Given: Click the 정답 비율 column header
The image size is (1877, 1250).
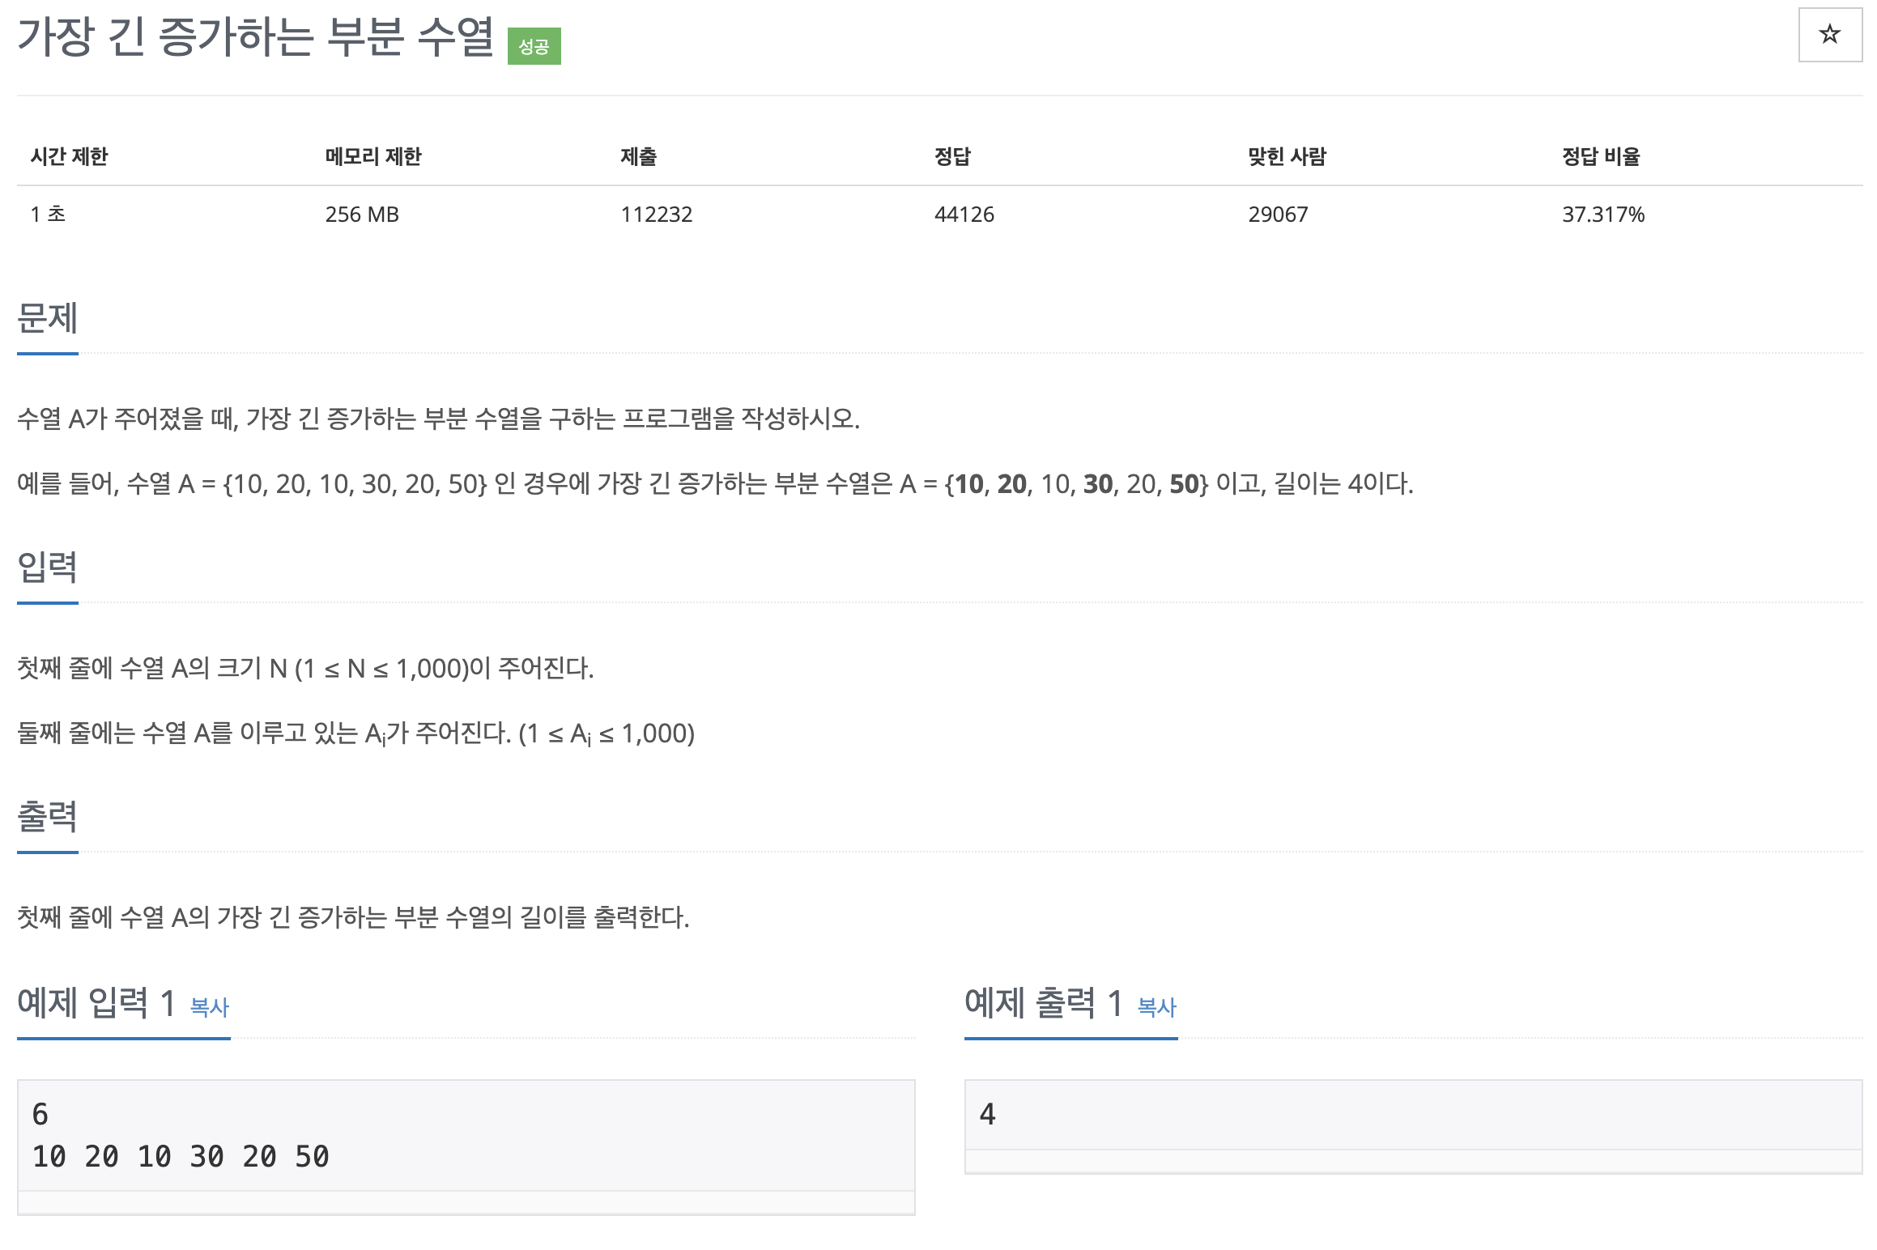Looking at the screenshot, I should point(1601,156).
